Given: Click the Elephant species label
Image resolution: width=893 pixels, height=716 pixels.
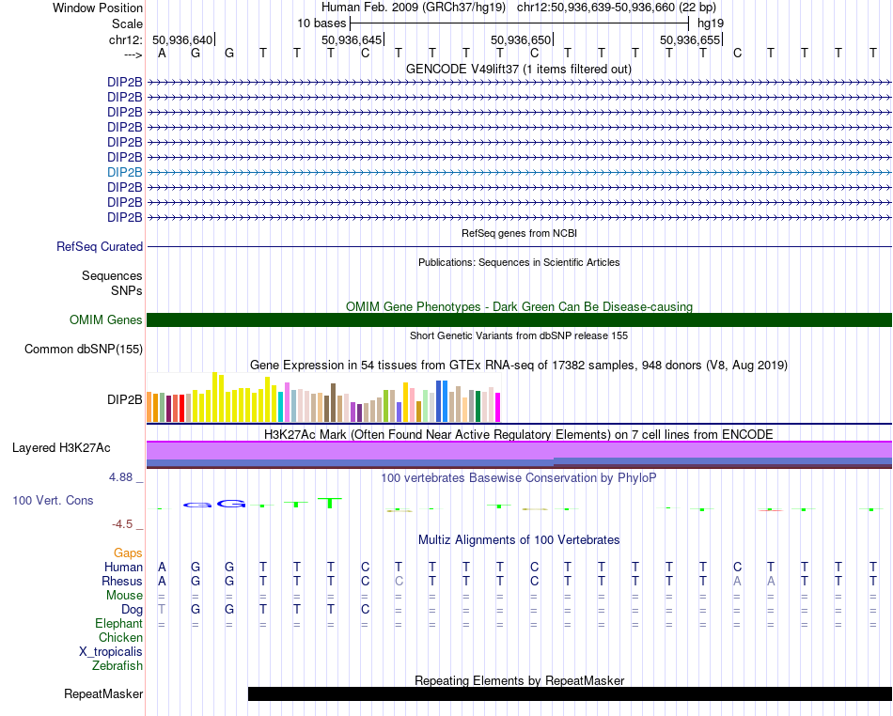Looking at the screenshot, I should click(x=119, y=624).
